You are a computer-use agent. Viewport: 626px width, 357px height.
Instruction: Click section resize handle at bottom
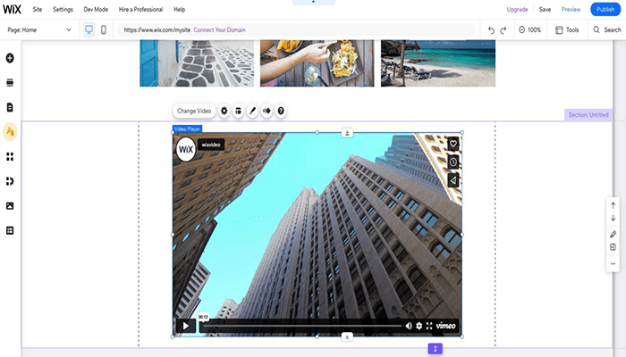tap(436, 349)
